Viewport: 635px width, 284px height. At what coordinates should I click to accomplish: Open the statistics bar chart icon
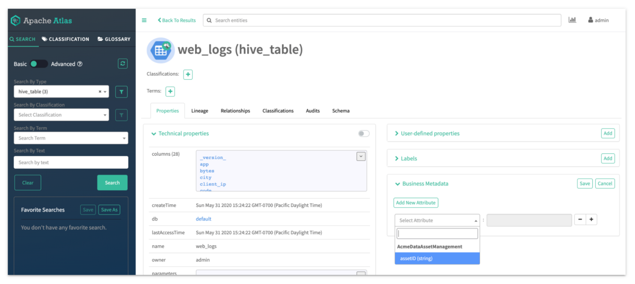(572, 20)
